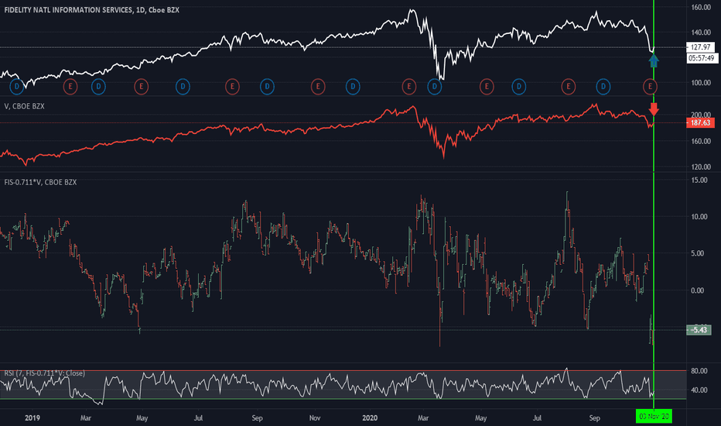Click the red 187.63 price label
The height and width of the screenshot is (426, 721).
[x=700, y=122]
